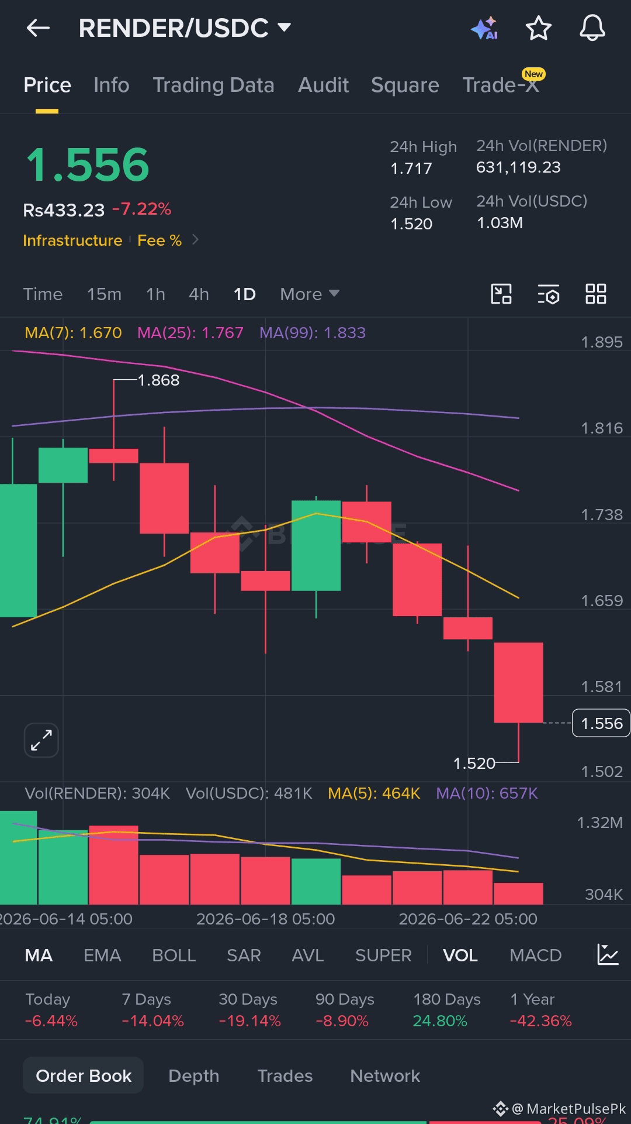Tap the 24h Vol(USDC) value 1.03M

(500, 223)
